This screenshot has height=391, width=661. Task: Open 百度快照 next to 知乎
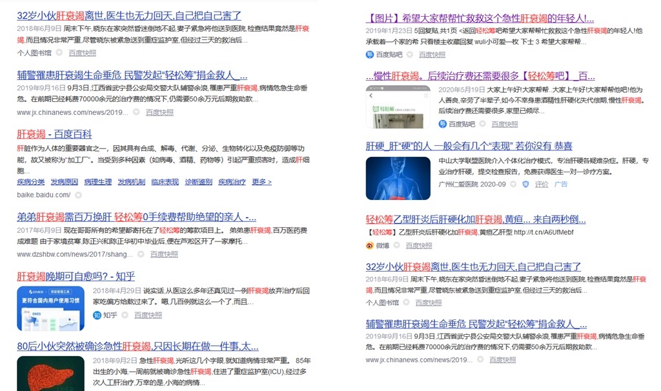point(148,315)
